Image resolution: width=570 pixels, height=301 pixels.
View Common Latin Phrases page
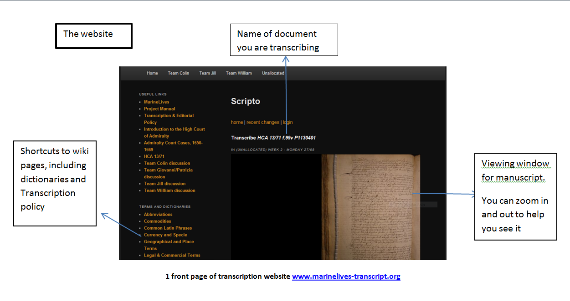pyautogui.click(x=168, y=228)
